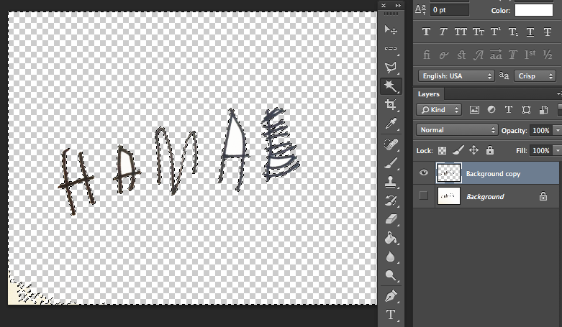This screenshot has height=327, width=562.
Task: Filter layers by adjustment layers icon
Action: [x=491, y=109]
